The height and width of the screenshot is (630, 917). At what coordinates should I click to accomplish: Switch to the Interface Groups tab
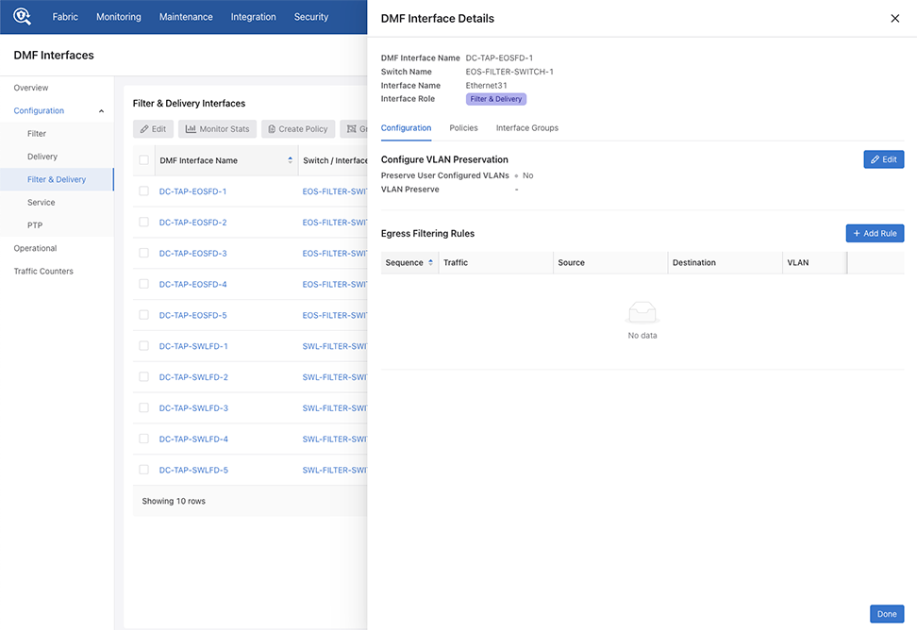coord(526,128)
